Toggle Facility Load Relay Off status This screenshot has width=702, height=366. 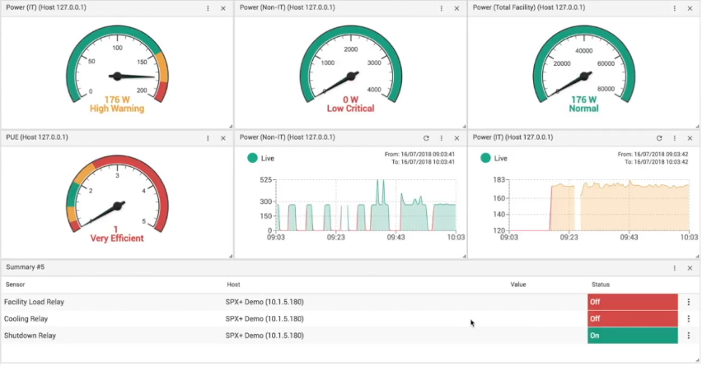click(632, 302)
